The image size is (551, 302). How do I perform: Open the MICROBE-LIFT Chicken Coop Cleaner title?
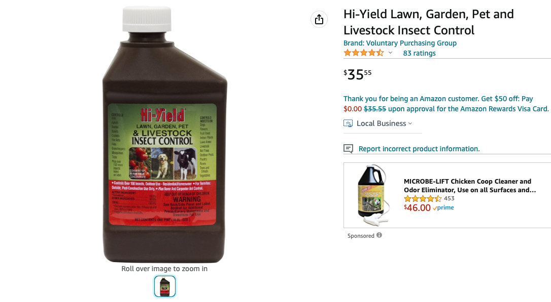click(470, 186)
